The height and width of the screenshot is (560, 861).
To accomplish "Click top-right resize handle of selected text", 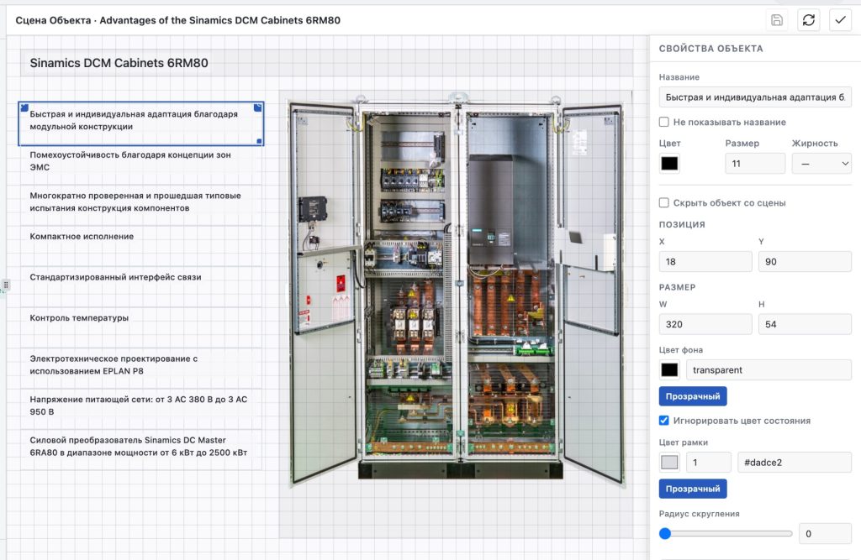I will (257, 108).
